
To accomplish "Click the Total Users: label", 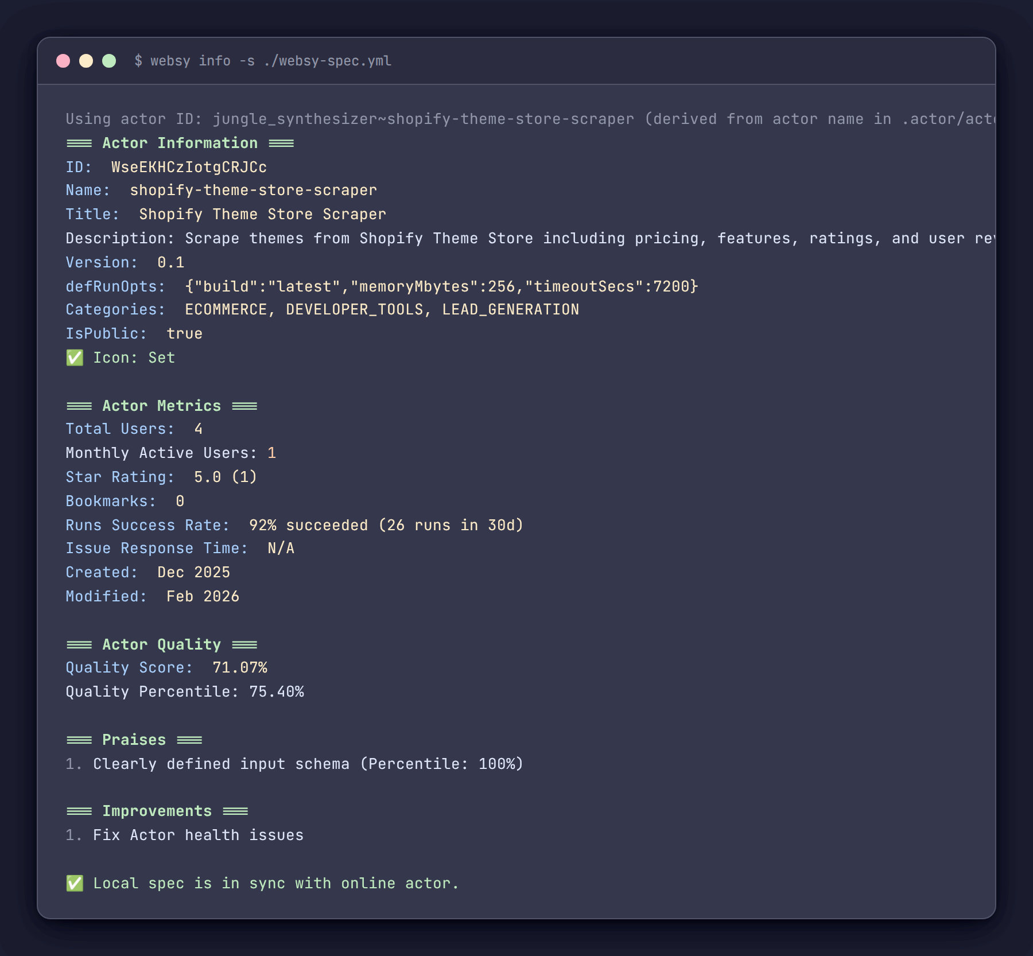I will point(121,429).
